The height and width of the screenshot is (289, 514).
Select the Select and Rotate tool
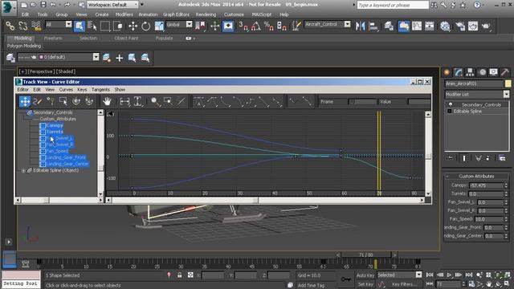click(x=146, y=26)
